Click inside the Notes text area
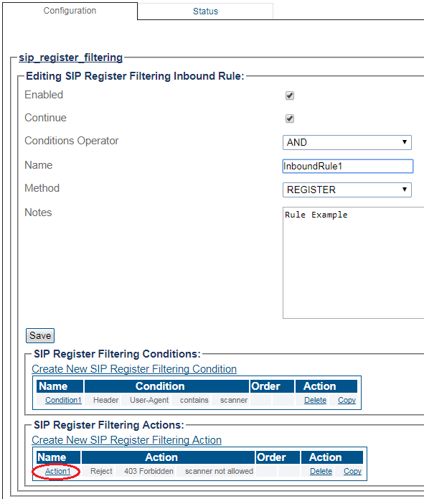 [x=354, y=263]
